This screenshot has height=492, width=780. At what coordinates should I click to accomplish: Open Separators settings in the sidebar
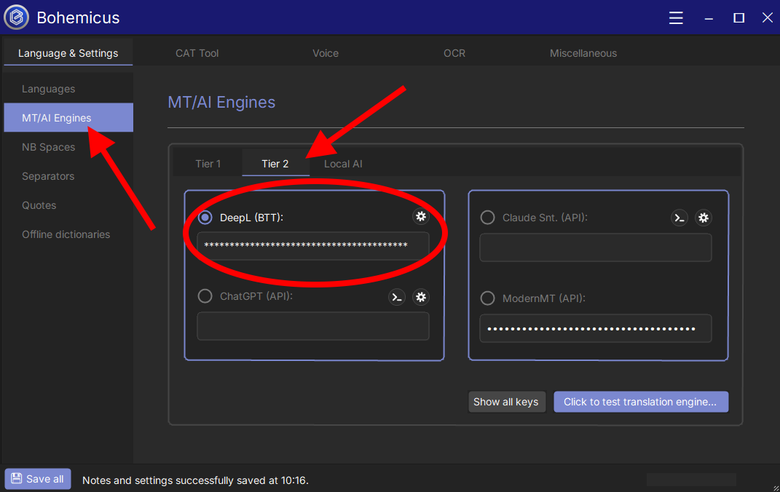[68, 176]
